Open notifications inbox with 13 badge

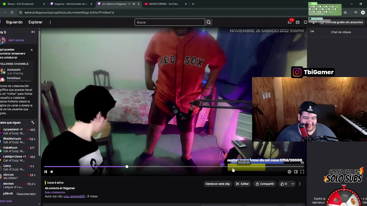290,22
